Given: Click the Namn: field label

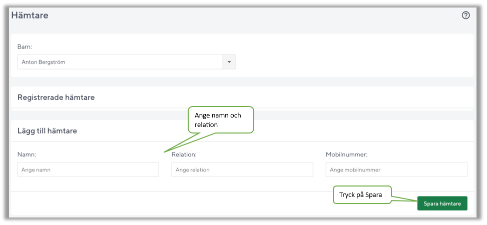Looking at the screenshot, I should 27,154.
